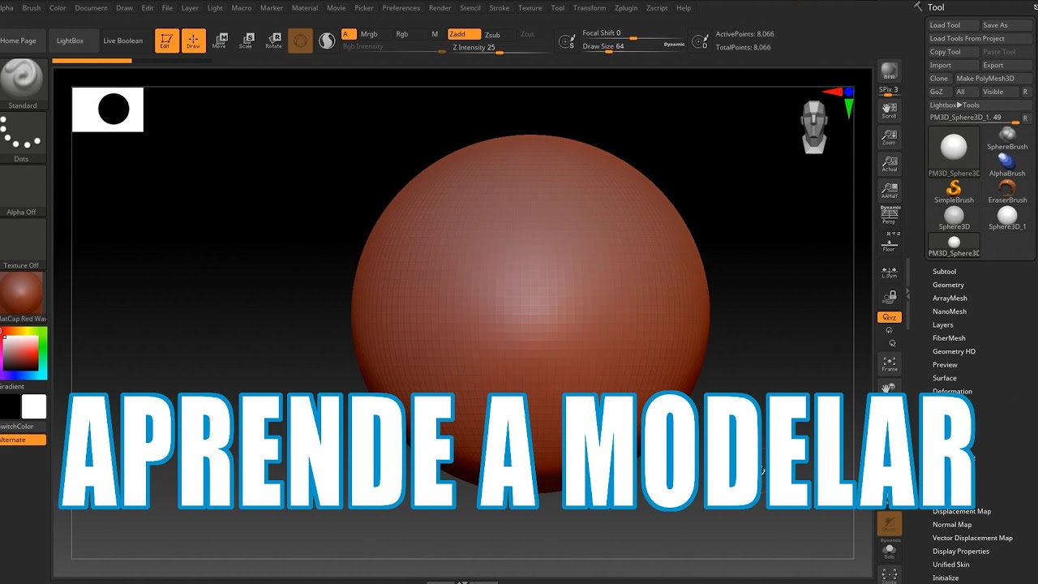
Task: Click the AAHalf view icon
Action: pyautogui.click(x=890, y=191)
